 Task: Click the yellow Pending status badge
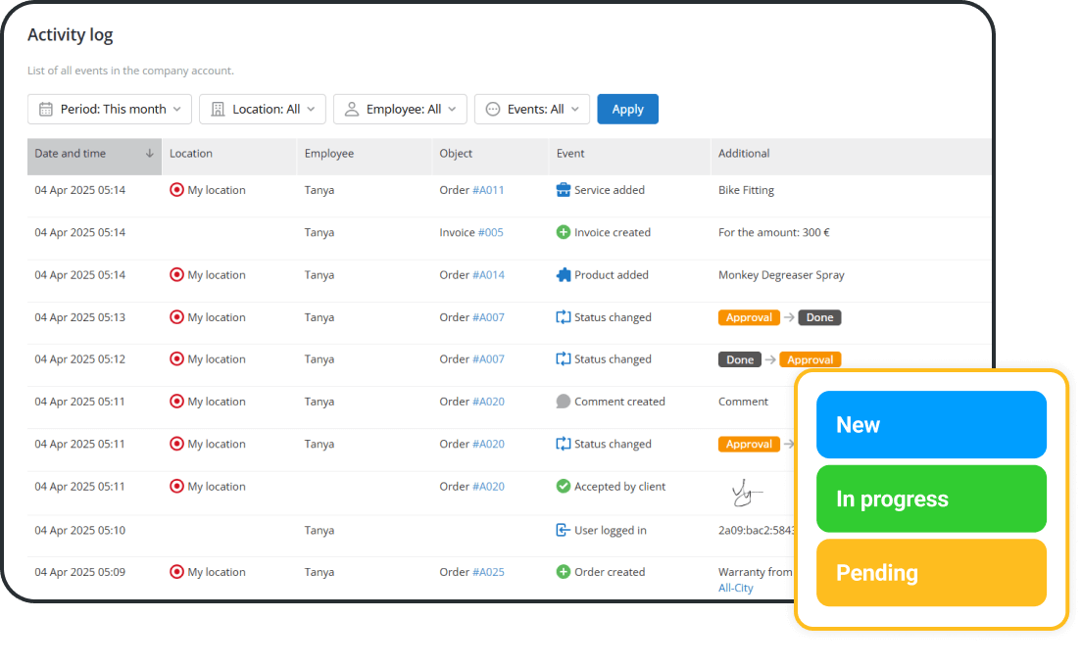coord(930,572)
